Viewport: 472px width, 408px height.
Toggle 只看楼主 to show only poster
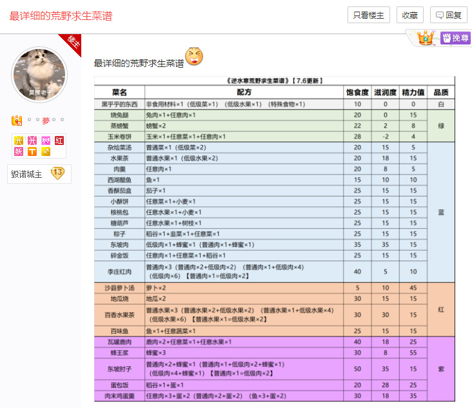pos(369,15)
